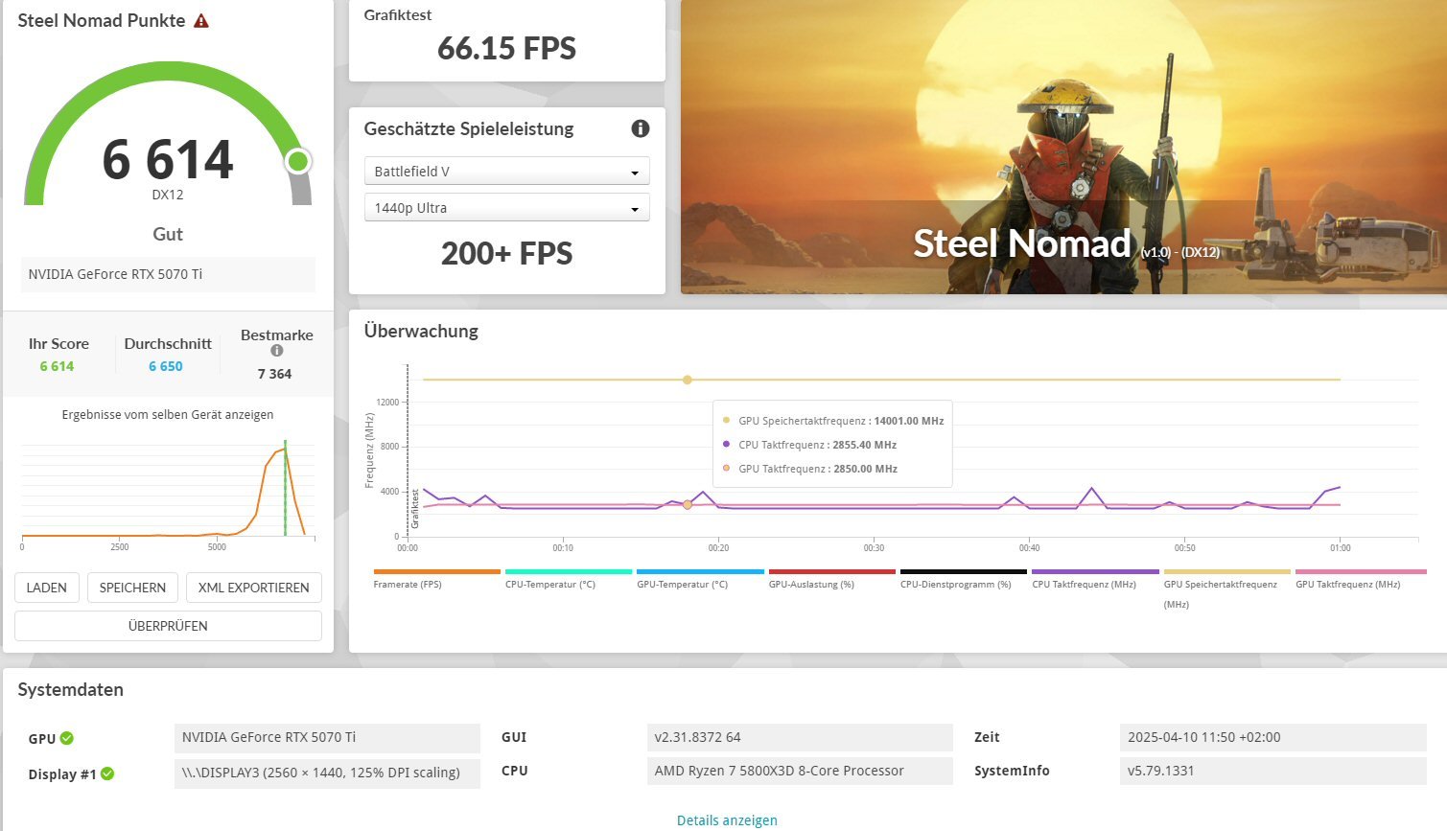1447x831 pixels.
Task: Click the yellow data point on memory clock line
Action: click(688, 380)
